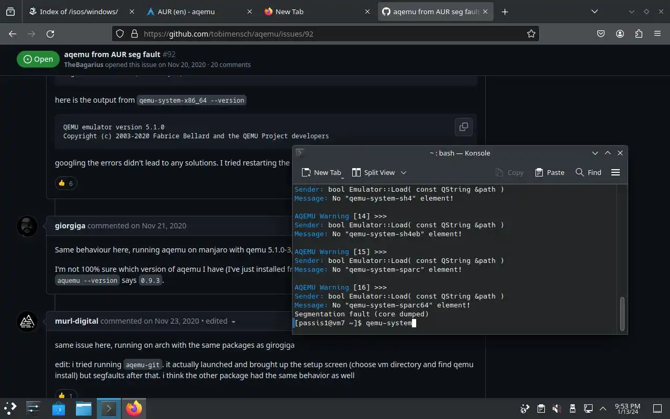Open a new browser tab with plus
Viewport: 670px width, 419px height.
505,12
